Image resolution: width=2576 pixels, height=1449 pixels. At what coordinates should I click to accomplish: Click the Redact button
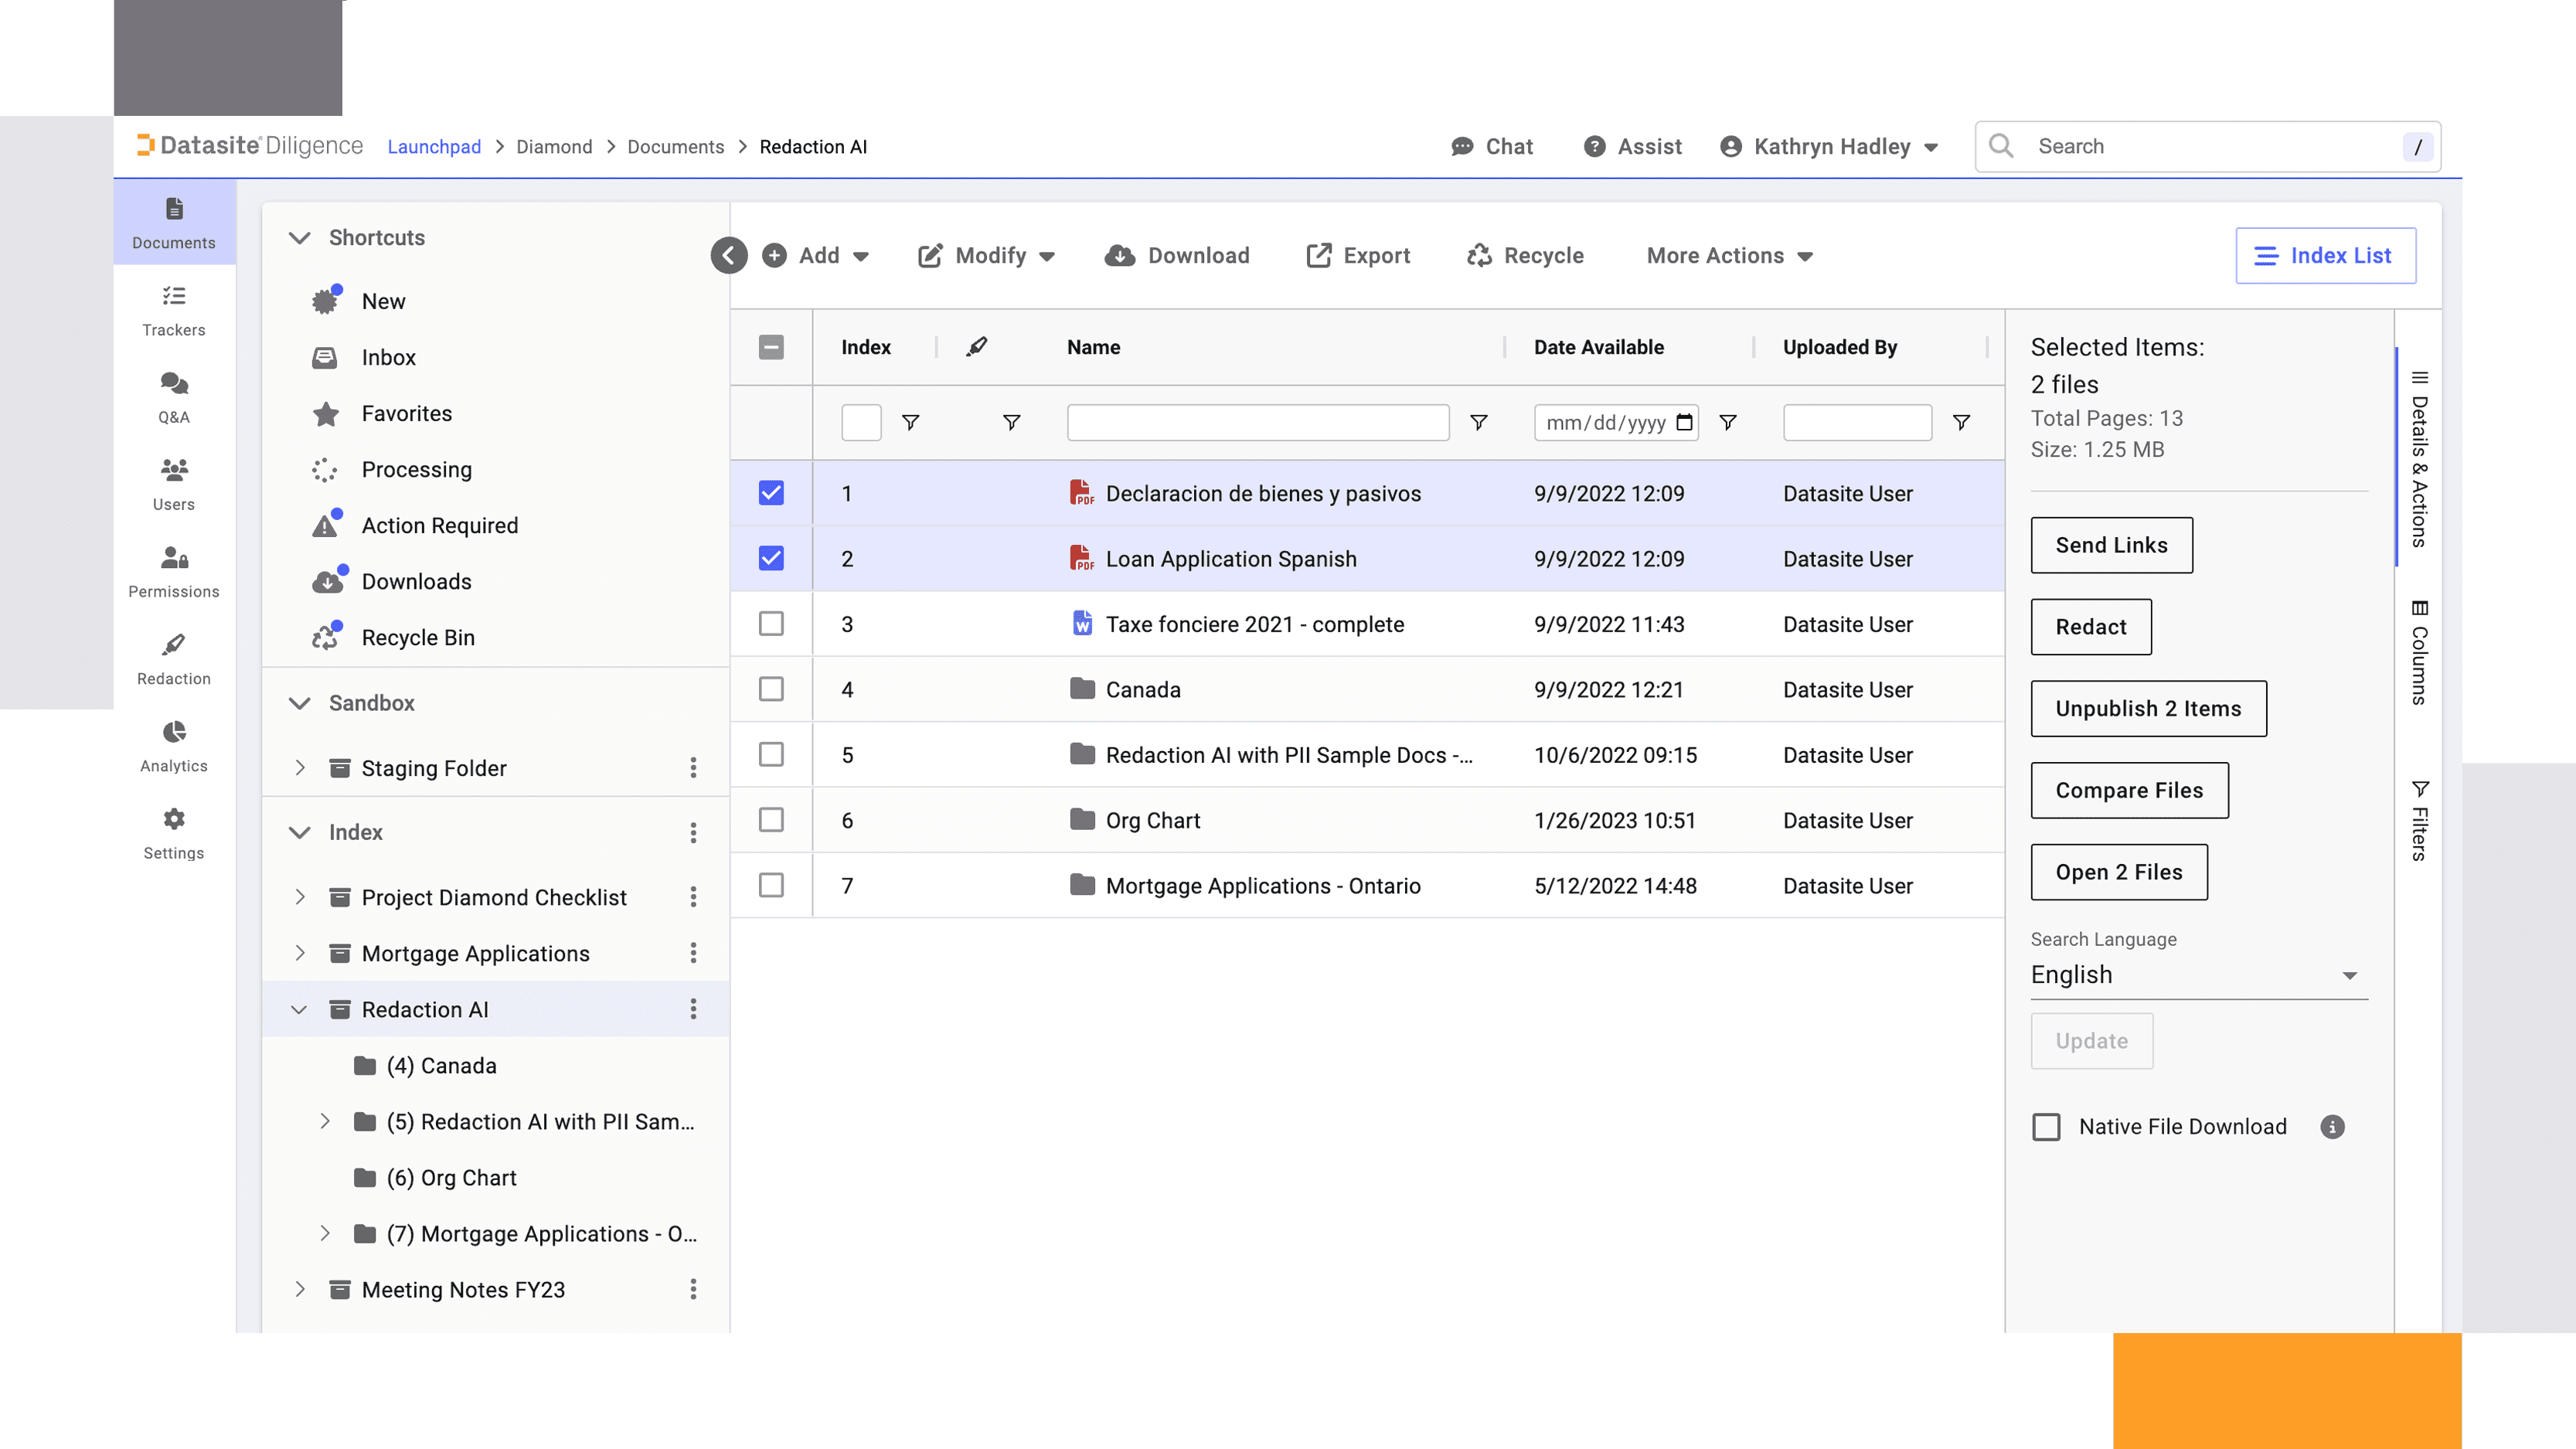click(2090, 627)
